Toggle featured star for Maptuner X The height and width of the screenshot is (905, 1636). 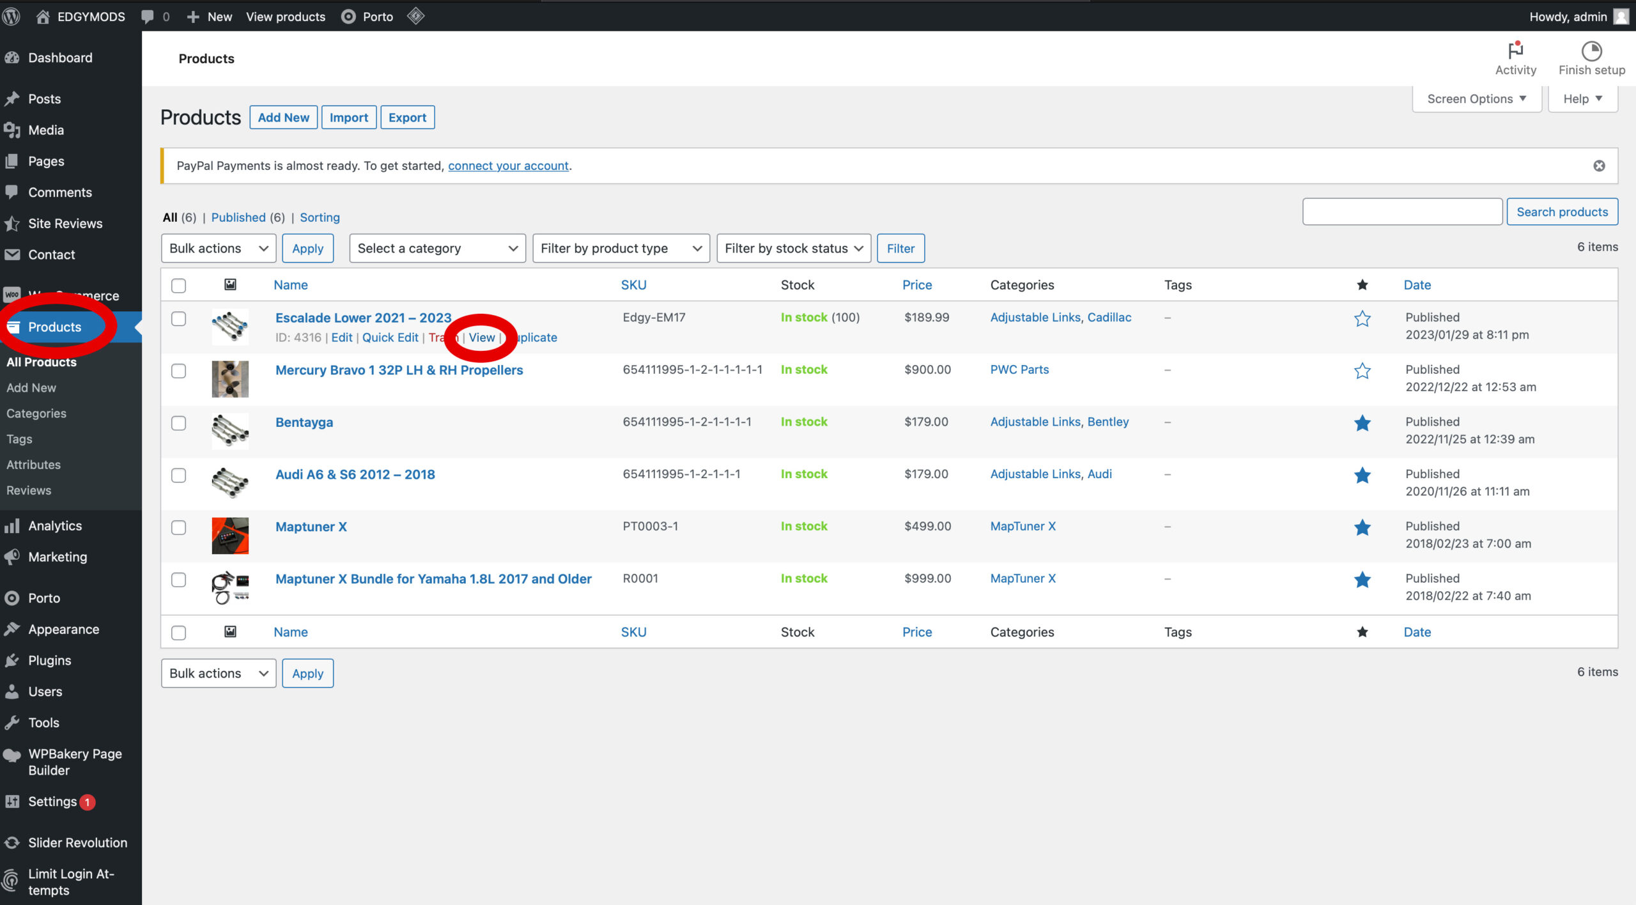click(x=1362, y=527)
